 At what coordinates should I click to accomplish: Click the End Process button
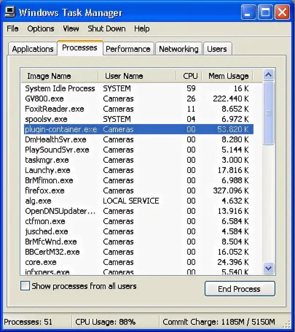pyautogui.click(x=240, y=289)
